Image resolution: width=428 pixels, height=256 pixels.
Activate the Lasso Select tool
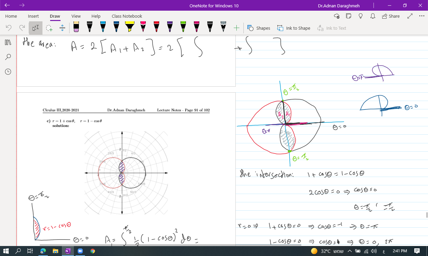(49, 28)
